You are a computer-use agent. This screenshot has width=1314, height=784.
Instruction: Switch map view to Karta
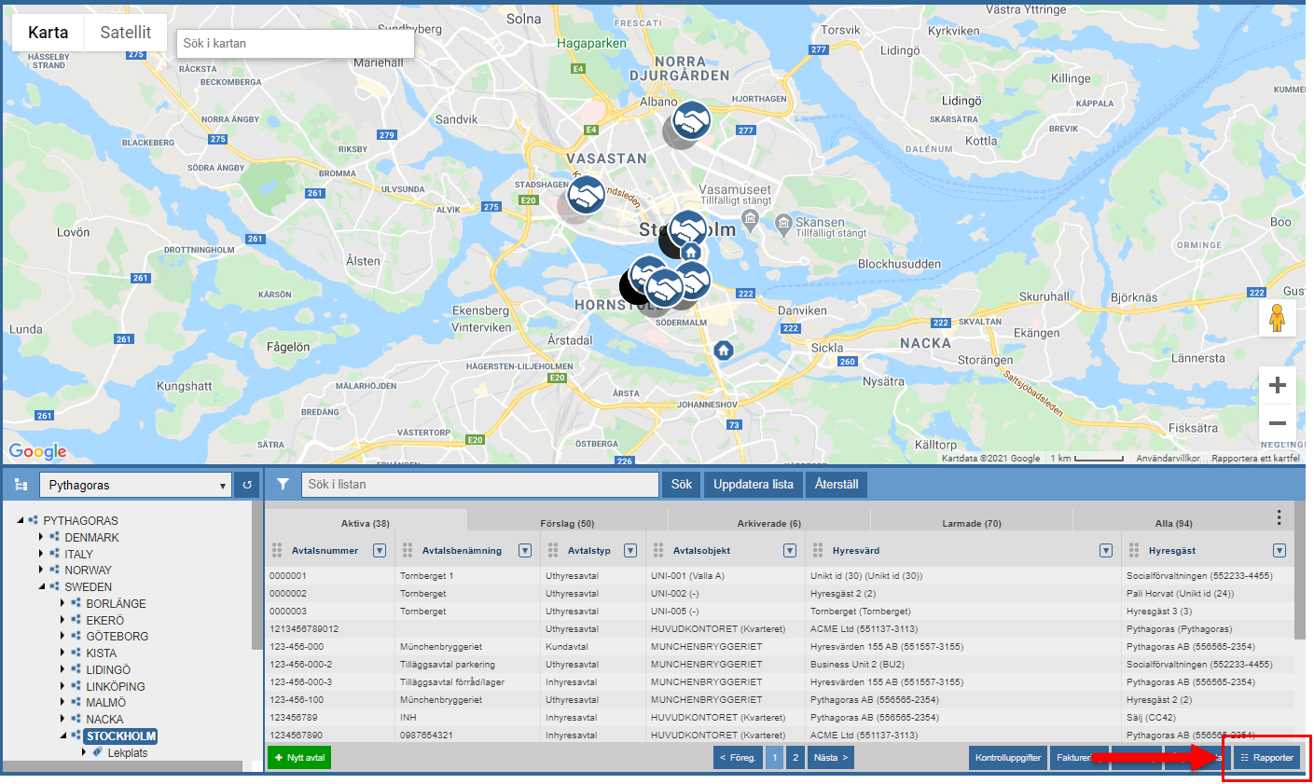coord(48,33)
